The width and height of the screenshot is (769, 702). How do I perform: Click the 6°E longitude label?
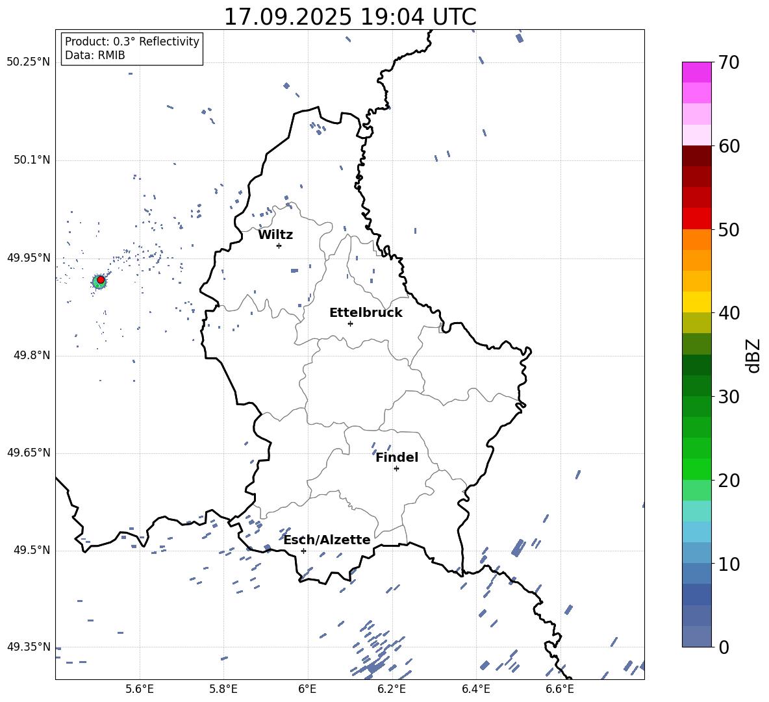(307, 689)
